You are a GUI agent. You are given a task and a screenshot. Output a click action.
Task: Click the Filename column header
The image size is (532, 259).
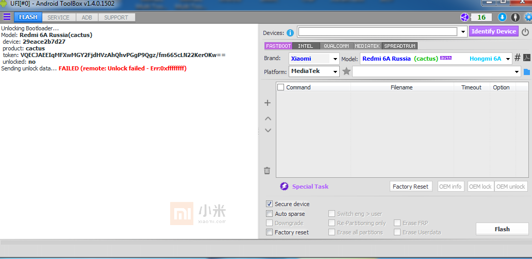pyautogui.click(x=402, y=87)
